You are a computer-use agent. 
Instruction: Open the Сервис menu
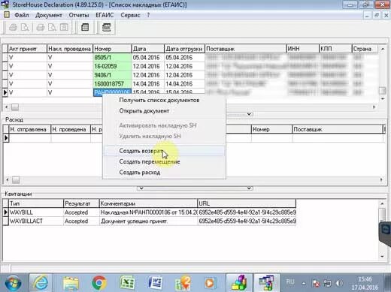[x=130, y=15]
